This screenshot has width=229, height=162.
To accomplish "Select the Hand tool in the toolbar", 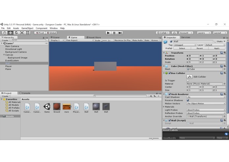I will (5, 33).
